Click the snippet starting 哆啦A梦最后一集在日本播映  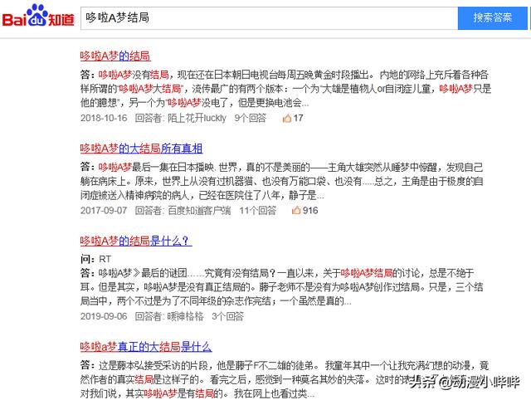[x=281, y=181]
